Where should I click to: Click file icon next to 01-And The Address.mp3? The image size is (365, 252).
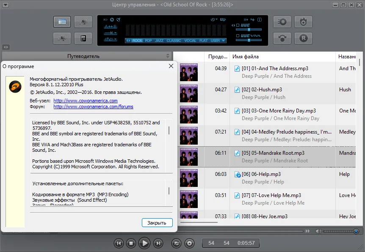click(237, 68)
